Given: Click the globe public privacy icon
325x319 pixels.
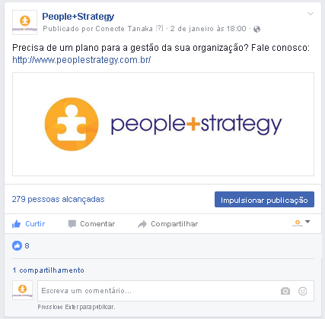Looking at the screenshot, I should pyautogui.click(x=256, y=29).
